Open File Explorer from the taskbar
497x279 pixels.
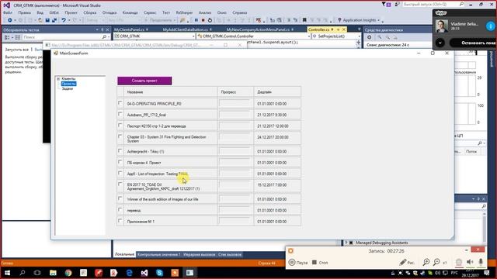click(x=53, y=273)
